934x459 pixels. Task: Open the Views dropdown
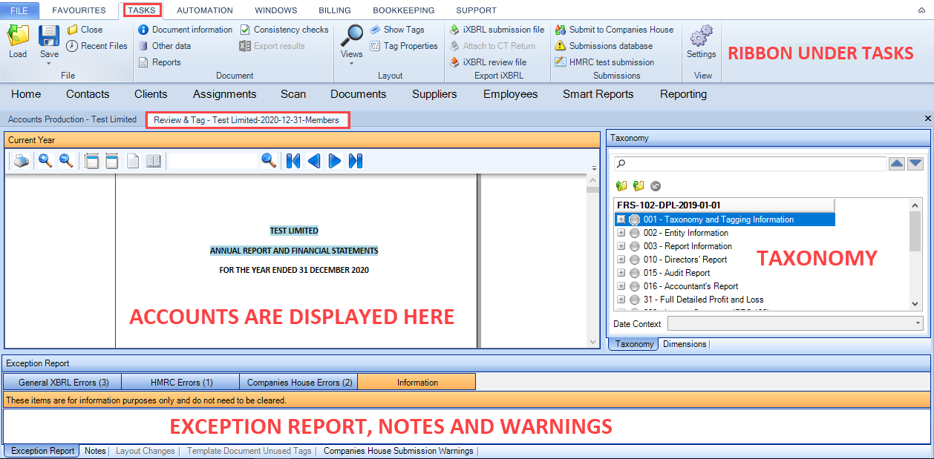pos(352,44)
